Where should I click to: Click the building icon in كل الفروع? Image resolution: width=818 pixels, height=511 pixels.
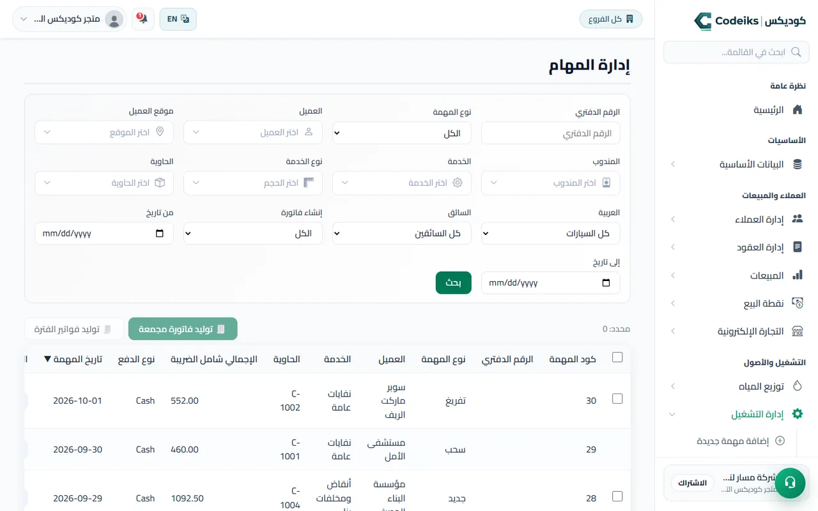click(x=629, y=19)
